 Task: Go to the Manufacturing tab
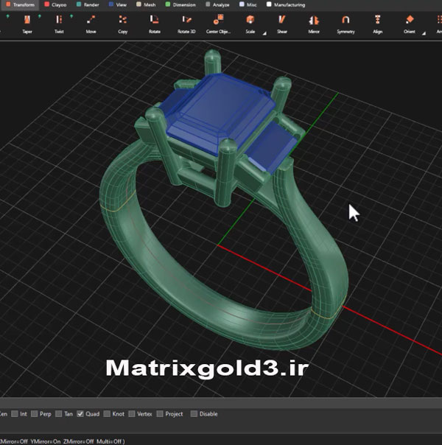286,4
